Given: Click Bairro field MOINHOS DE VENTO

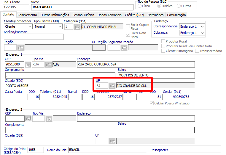Looking at the screenshot, I should tap(156, 75).
